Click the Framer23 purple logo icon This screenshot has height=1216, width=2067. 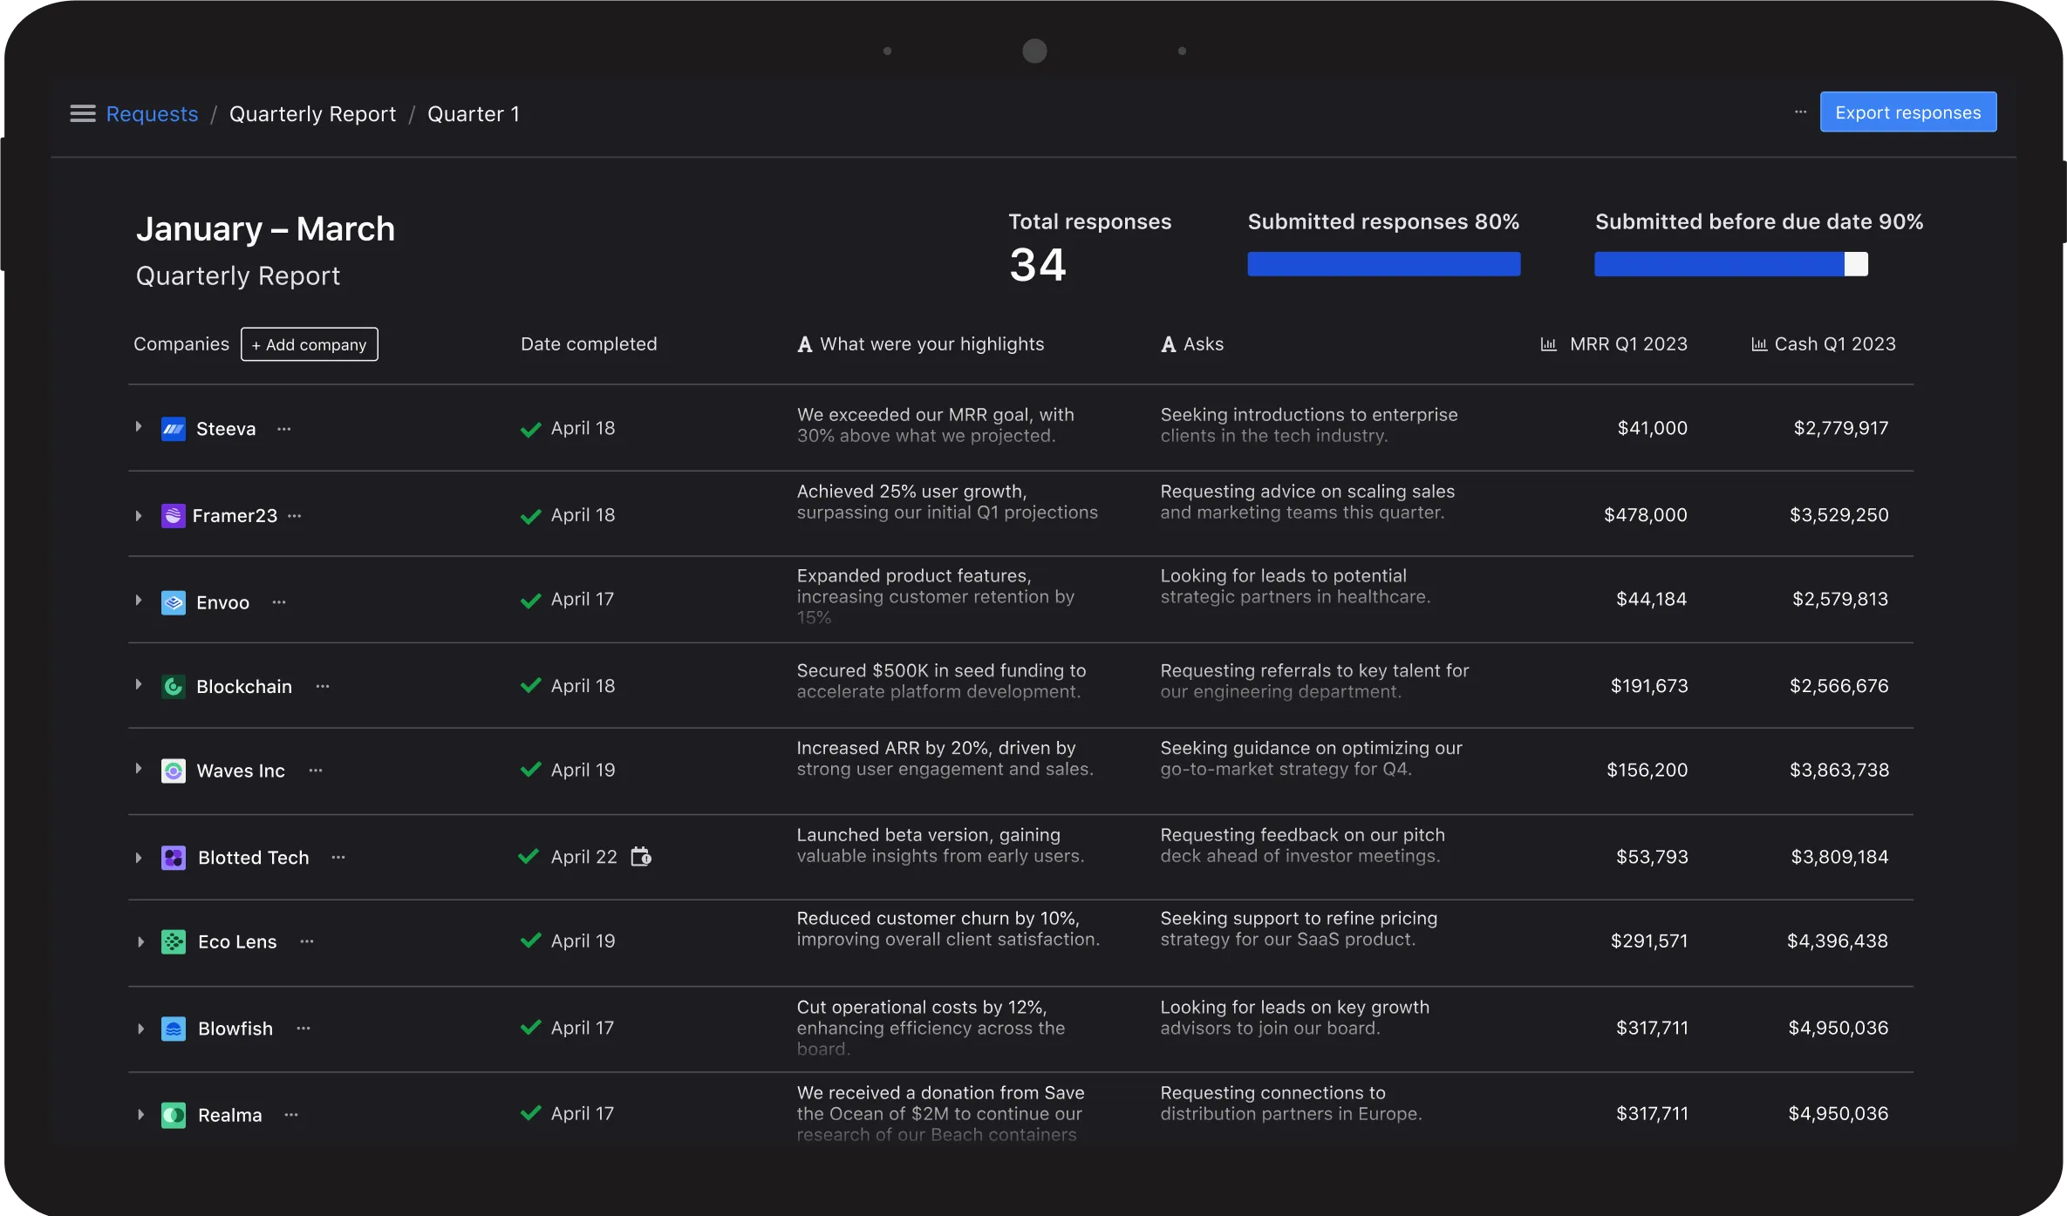pyautogui.click(x=174, y=516)
